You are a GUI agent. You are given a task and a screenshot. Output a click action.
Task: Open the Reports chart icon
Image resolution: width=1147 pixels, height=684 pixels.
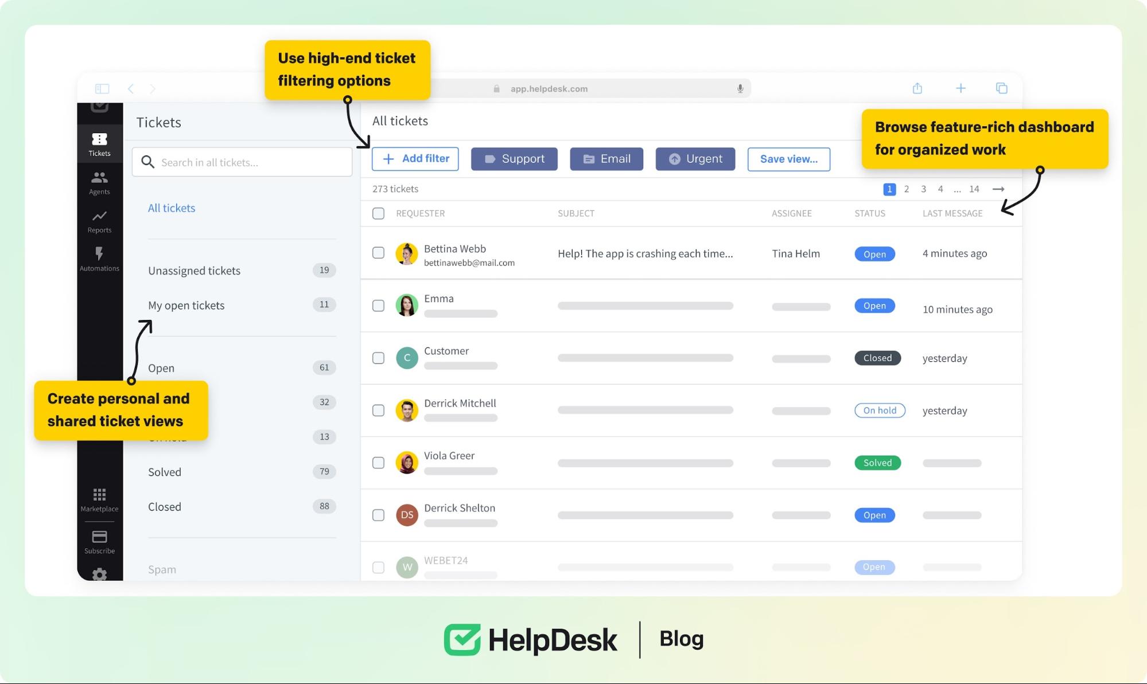(x=99, y=216)
